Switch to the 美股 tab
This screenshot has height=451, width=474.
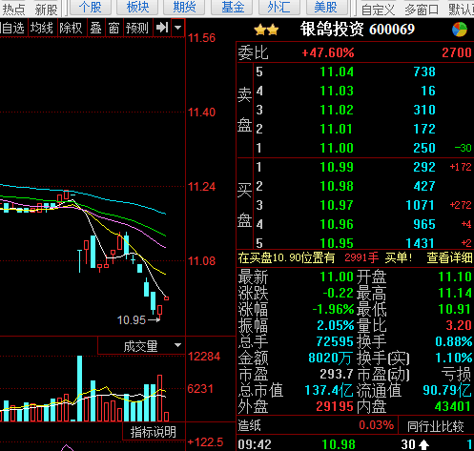coord(325,7)
